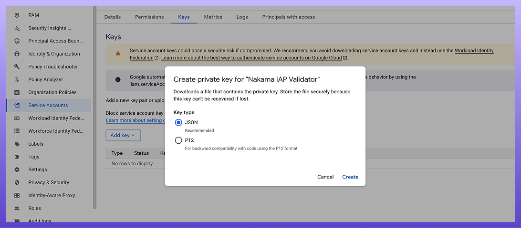The image size is (521, 228).
Task: Click the "No rows to display" text
Action: pyautogui.click(x=132, y=164)
